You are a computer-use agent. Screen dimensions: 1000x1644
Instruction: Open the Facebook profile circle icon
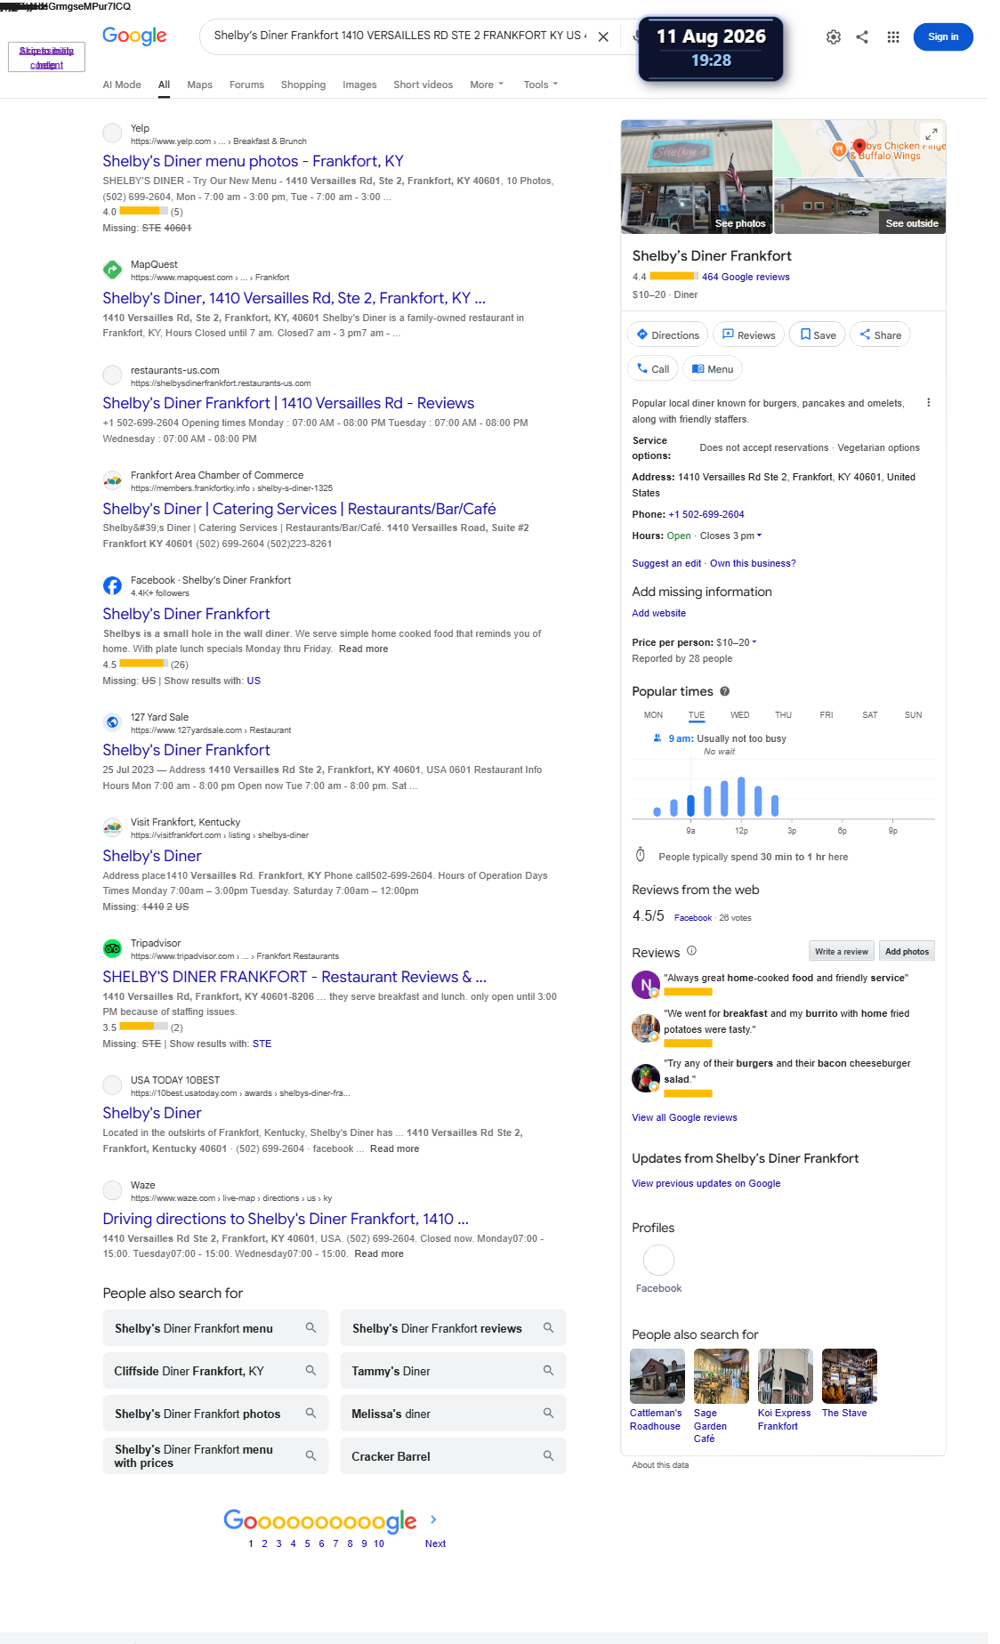coord(658,1260)
